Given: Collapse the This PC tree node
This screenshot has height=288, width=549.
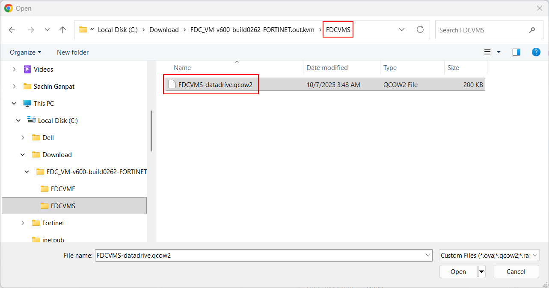Looking at the screenshot, I should point(14,103).
